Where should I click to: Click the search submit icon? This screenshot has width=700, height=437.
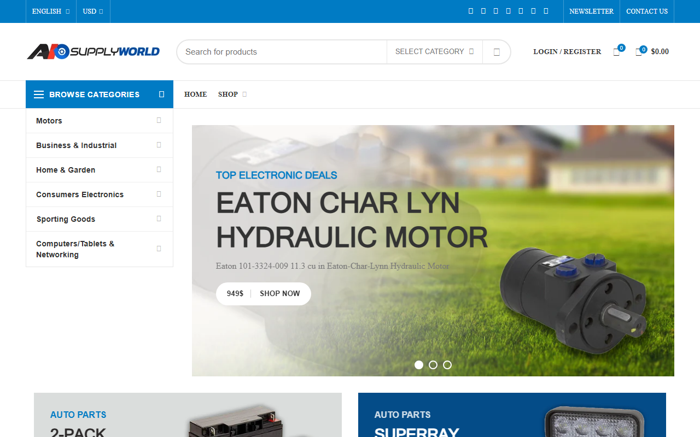[x=497, y=52]
